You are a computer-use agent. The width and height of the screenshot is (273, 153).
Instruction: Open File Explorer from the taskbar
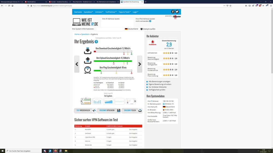tap(66, 151)
